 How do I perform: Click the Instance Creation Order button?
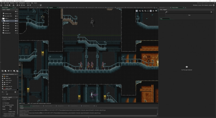[9, 114]
